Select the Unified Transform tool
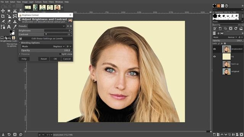Viewport: 244px width, 137px height. (9, 16)
